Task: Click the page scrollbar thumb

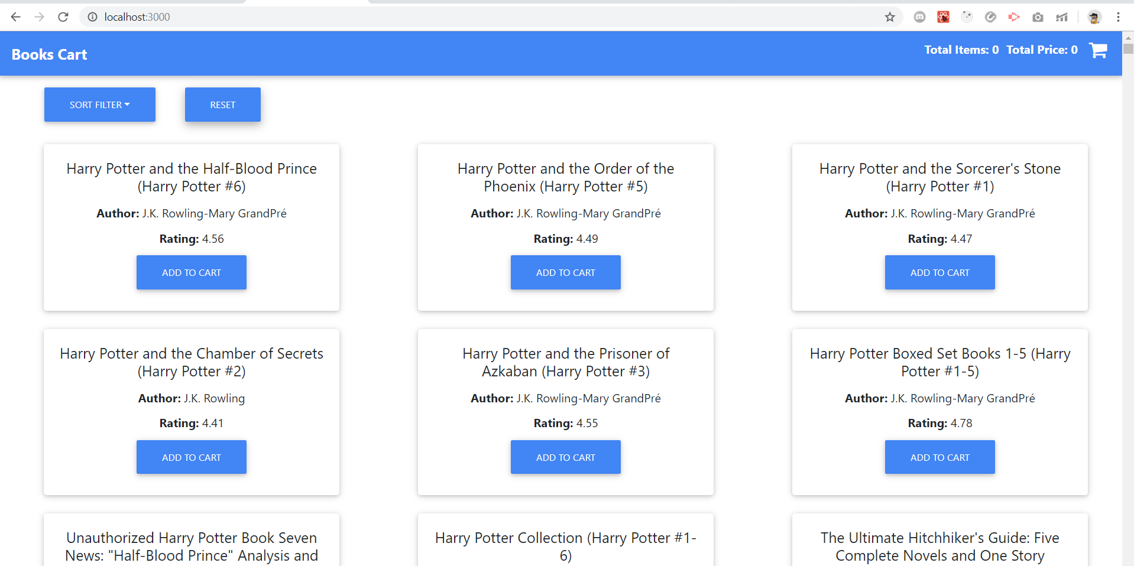Action: tap(1128, 48)
